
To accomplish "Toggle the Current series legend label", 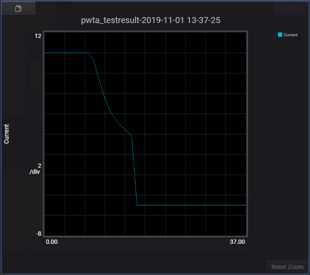I will coord(291,35).
